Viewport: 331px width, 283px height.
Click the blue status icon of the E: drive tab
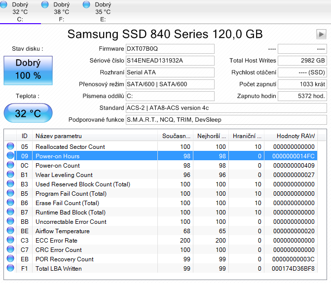click(86, 4)
